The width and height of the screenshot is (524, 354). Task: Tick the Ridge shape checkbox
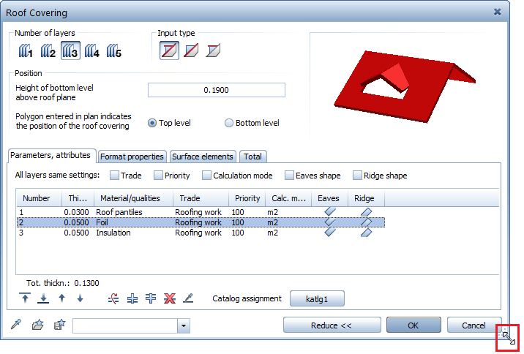[357, 176]
